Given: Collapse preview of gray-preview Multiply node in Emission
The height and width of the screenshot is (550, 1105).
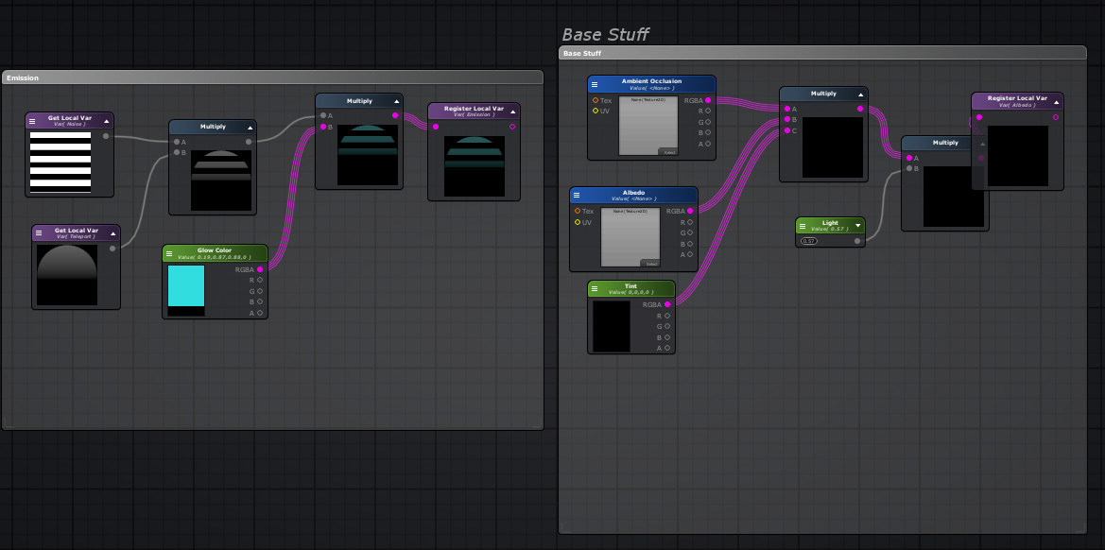Looking at the screenshot, I should pos(250,129).
